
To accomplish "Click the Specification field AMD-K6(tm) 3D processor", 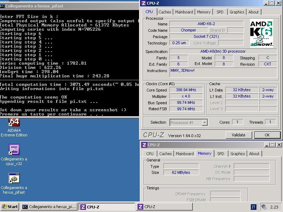I will [223, 51].
